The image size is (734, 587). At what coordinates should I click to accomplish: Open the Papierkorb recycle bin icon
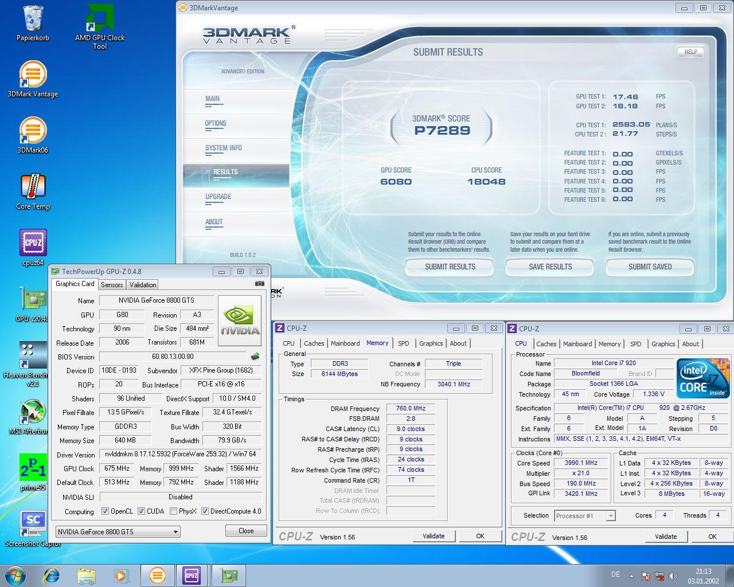point(33,24)
